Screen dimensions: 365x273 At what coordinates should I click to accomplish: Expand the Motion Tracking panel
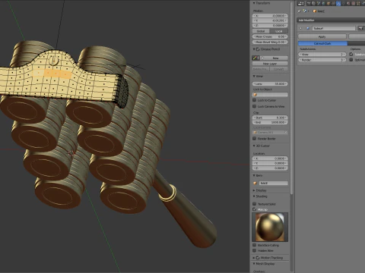coord(254,258)
